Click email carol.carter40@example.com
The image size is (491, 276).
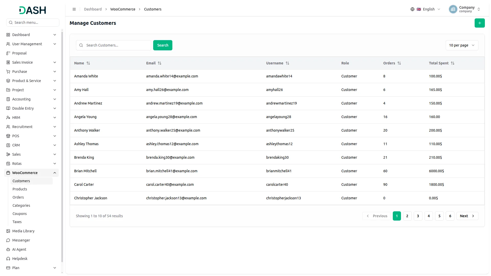point(170,185)
